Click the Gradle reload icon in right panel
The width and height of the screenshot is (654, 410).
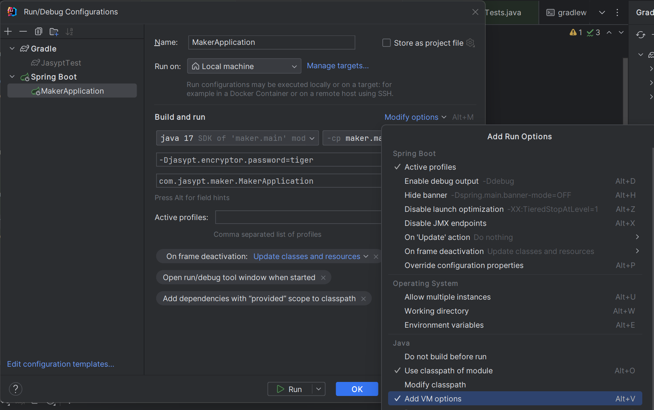(640, 35)
